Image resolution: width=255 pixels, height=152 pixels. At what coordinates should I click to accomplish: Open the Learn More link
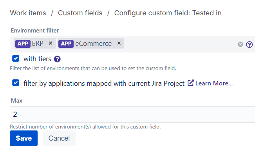click(x=214, y=83)
